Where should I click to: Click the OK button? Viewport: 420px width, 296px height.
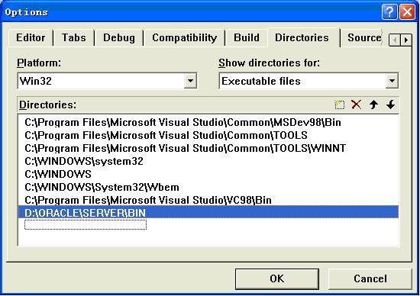(277, 279)
